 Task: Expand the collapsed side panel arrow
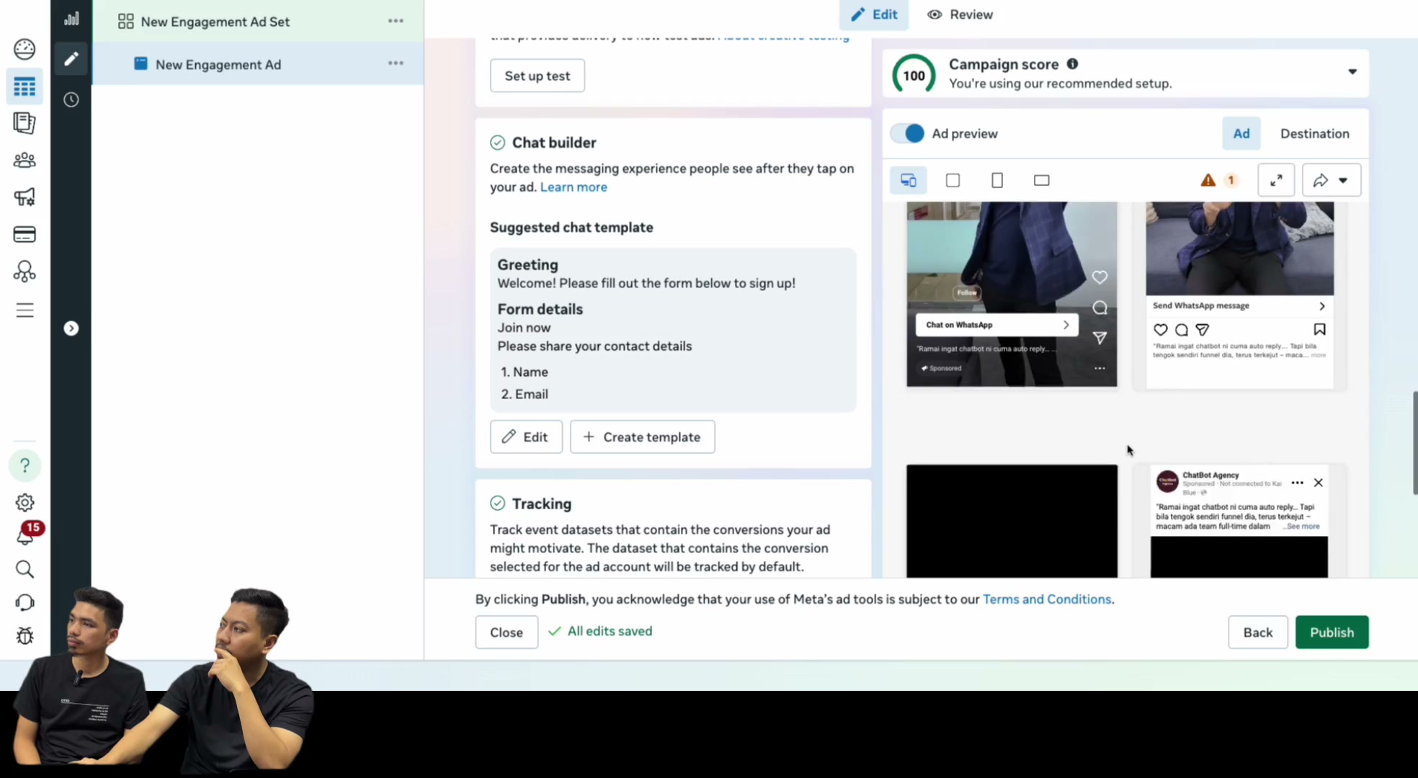71,328
